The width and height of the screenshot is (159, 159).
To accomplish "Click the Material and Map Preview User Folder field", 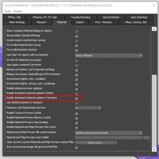I will (109, 137).
